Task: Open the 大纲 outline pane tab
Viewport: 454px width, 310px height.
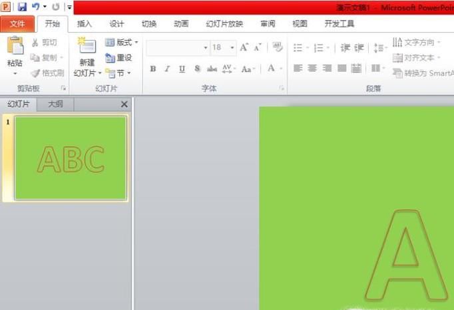Action: coord(55,104)
